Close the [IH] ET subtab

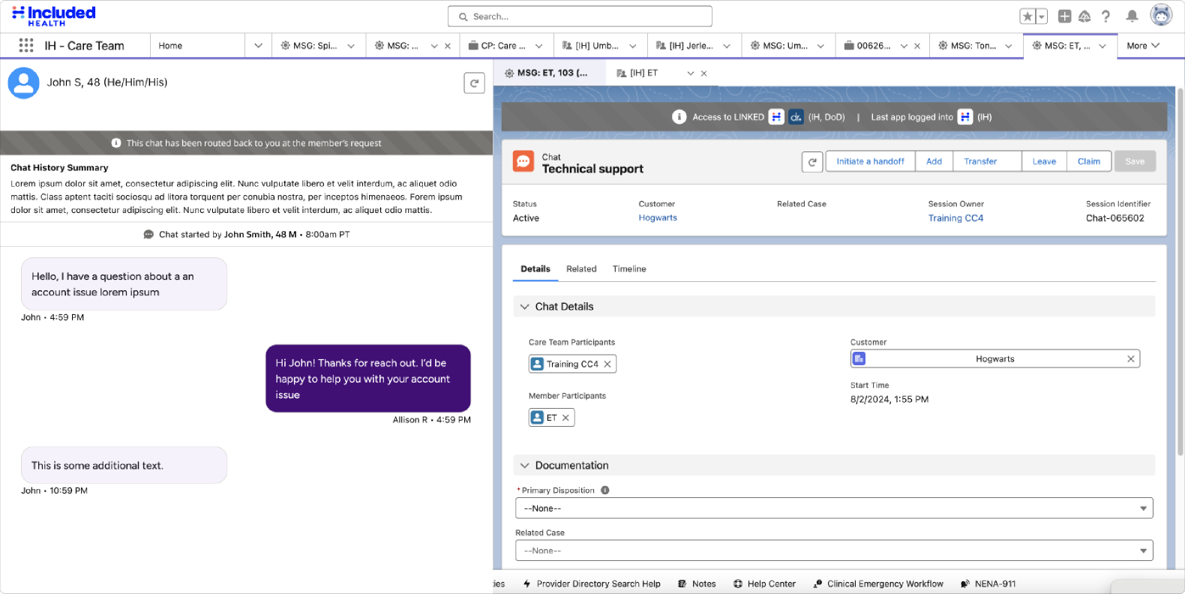tap(703, 73)
